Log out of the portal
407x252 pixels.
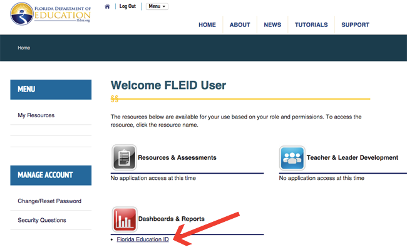[x=128, y=6]
